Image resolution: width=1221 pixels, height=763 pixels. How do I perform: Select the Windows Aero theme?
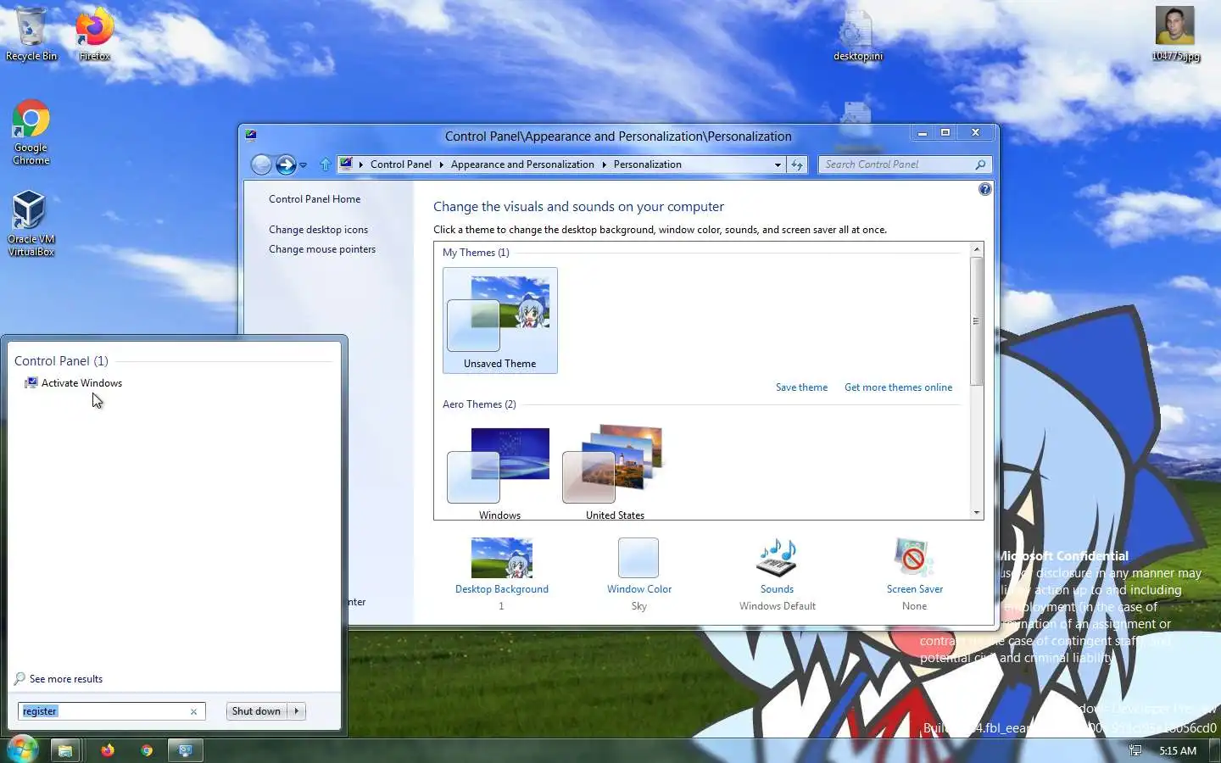click(500, 472)
